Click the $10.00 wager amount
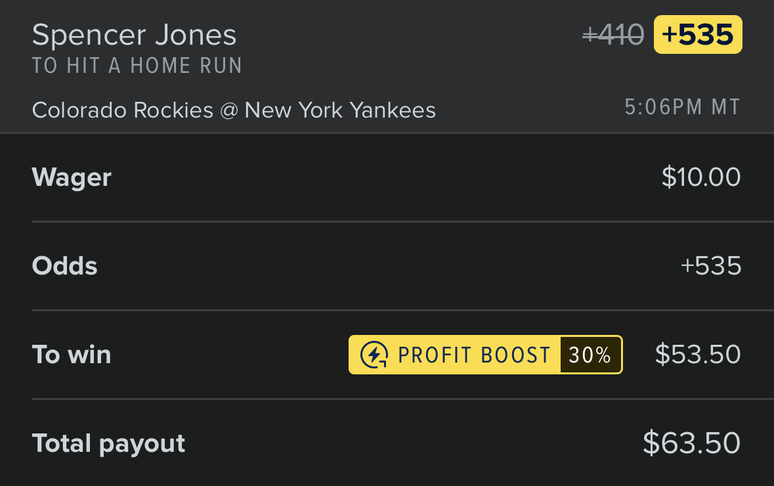774x486 pixels. (x=701, y=177)
